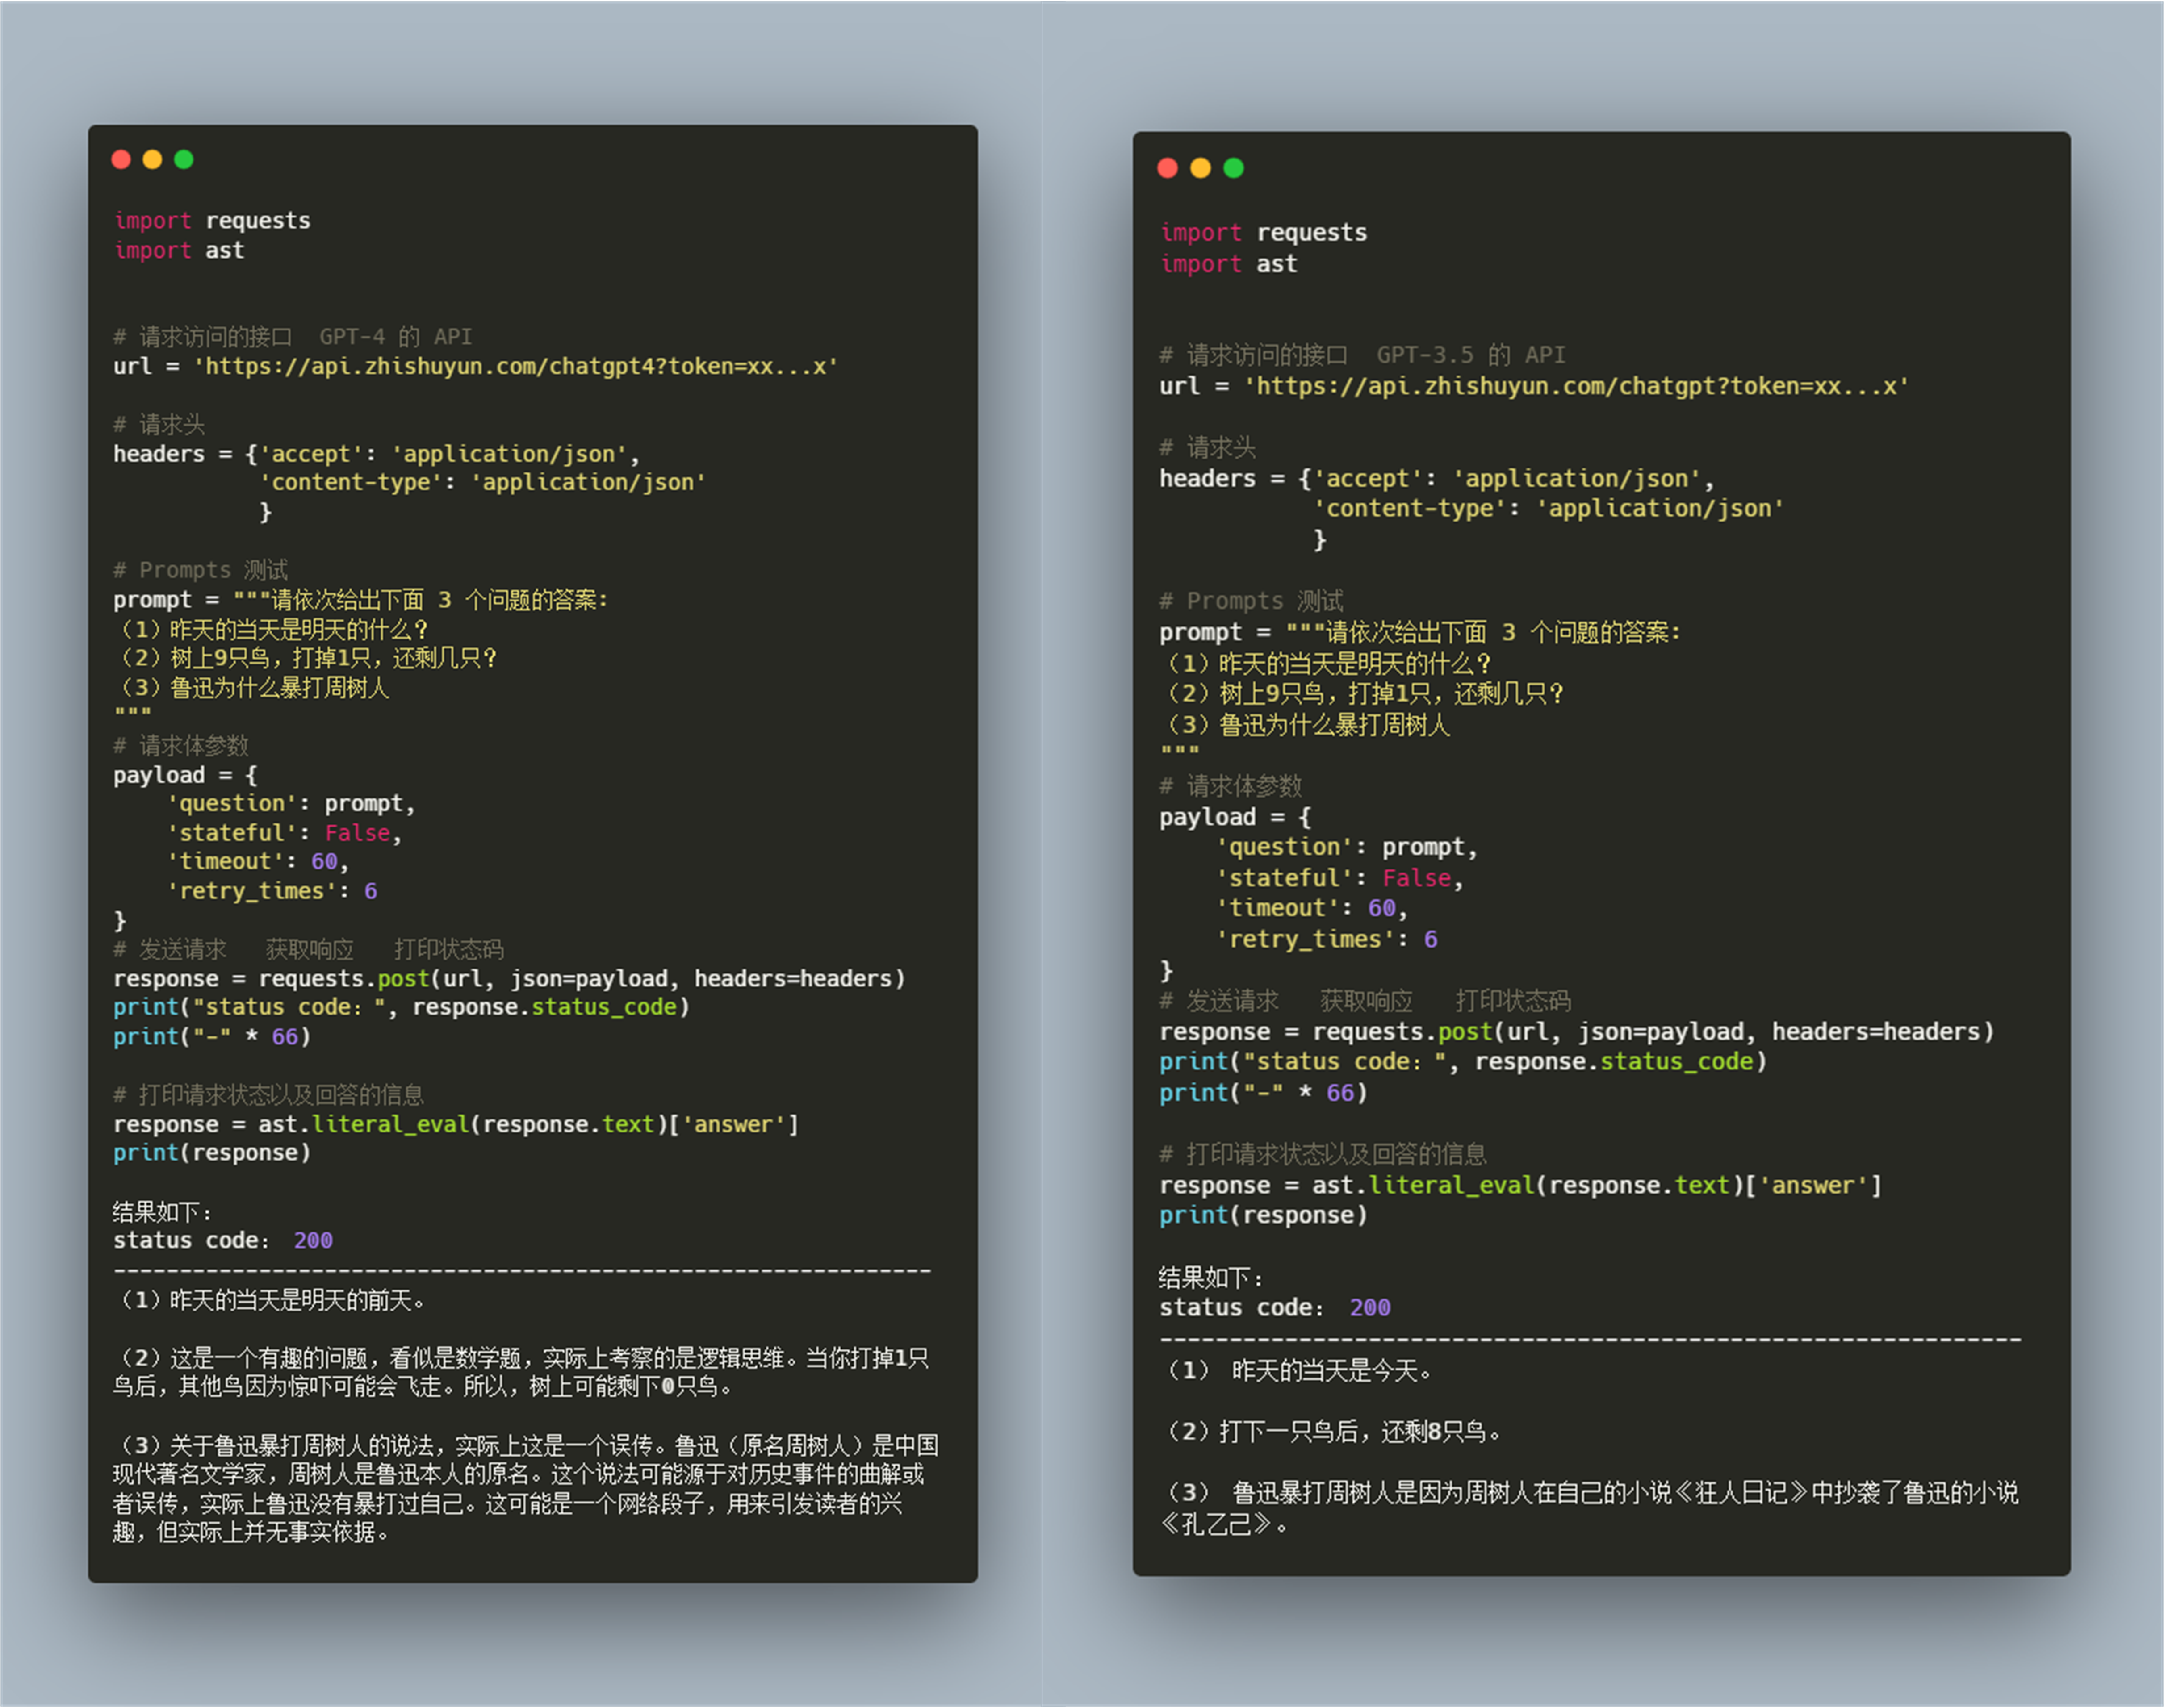This screenshot has width=2164, height=1708.
Task: Click '结果如下:' label in the left window
Action: tap(162, 1213)
